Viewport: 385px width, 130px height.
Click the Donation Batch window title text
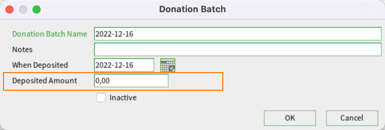[x=192, y=9]
